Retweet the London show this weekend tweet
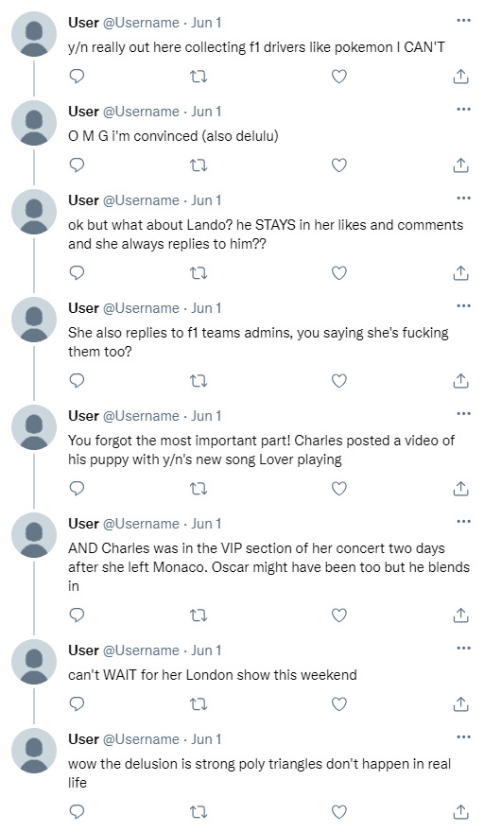This screenshot has height=832, width=484. pyautogui.click(x=199, y=703)
